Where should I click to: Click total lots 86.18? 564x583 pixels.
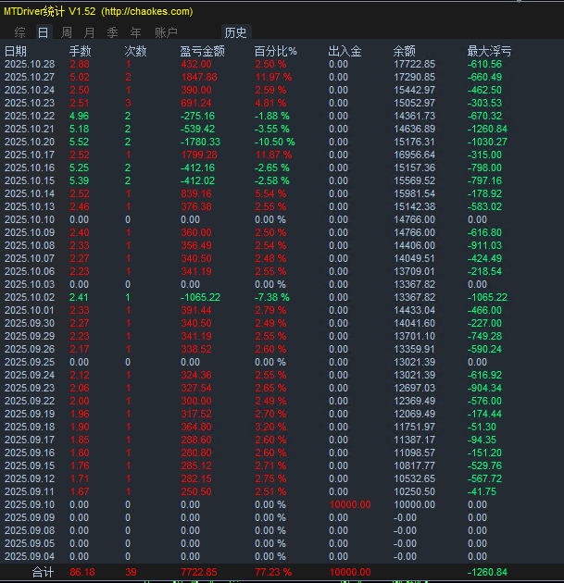(x=82, y=572)
